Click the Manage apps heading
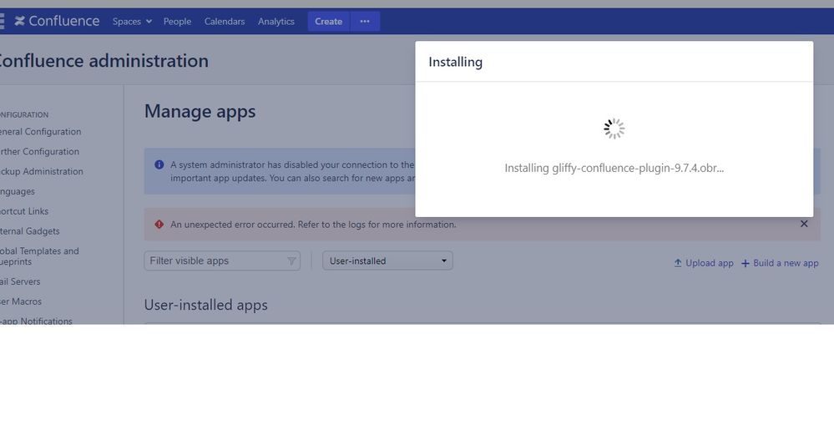 click(200, 111)
